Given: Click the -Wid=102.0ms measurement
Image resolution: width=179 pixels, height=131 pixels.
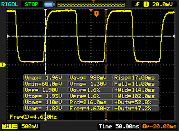Looking at the screenshot, I should pyautogui.click(x=135, y=96).
